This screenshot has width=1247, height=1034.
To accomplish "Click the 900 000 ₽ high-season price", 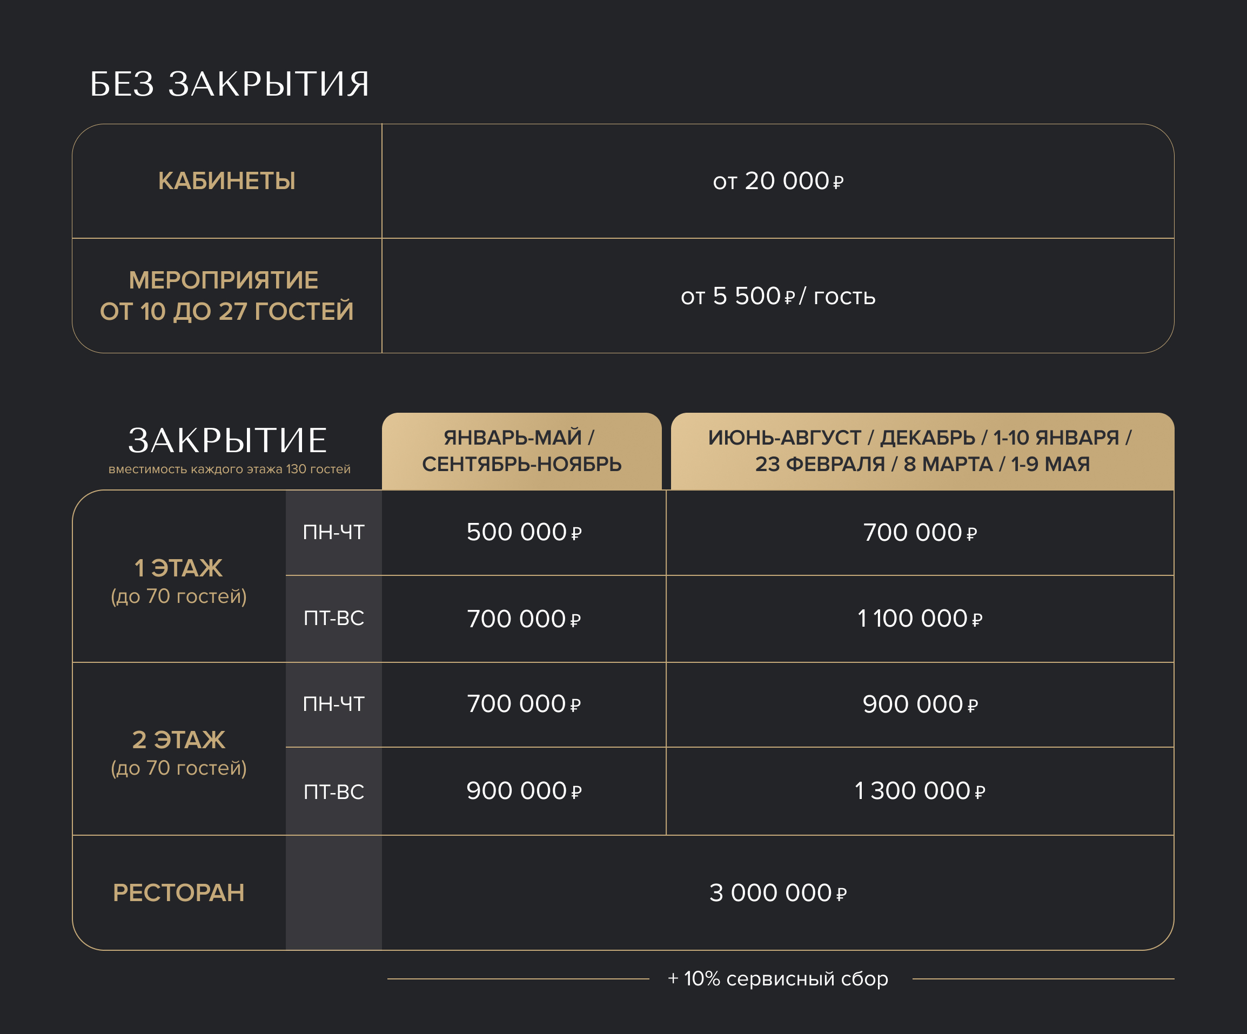I will tap(919, 704).
